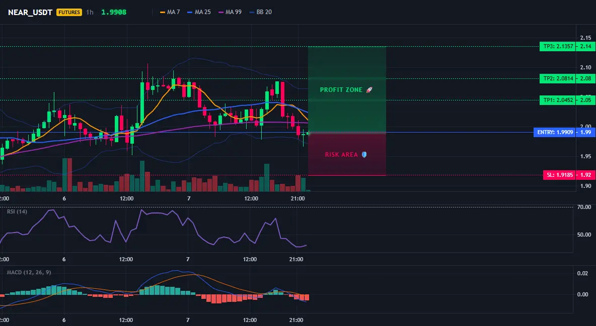Click the 21:00 label on main chart axis
Viewport: 596px width, 326px height.
[x=297, y=198]
